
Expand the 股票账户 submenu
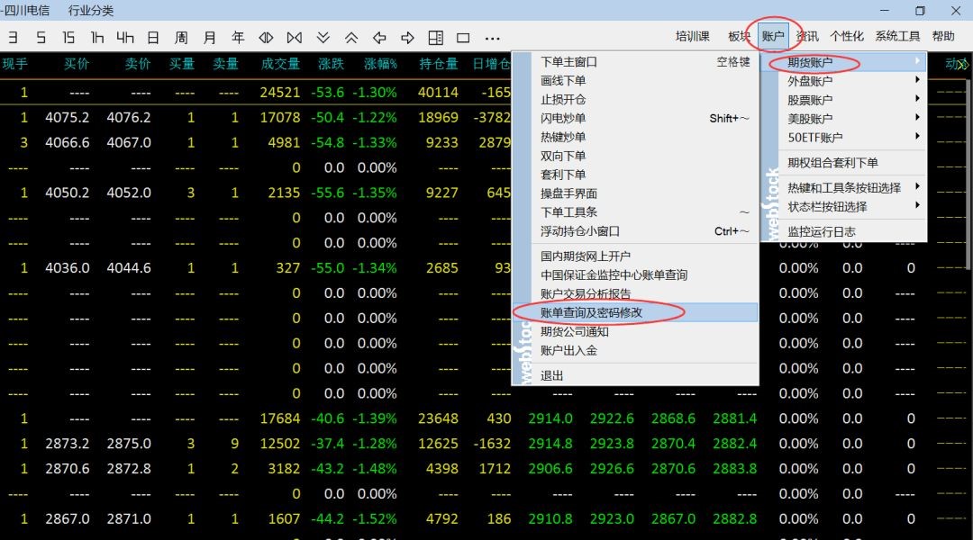tap(809, 100)
